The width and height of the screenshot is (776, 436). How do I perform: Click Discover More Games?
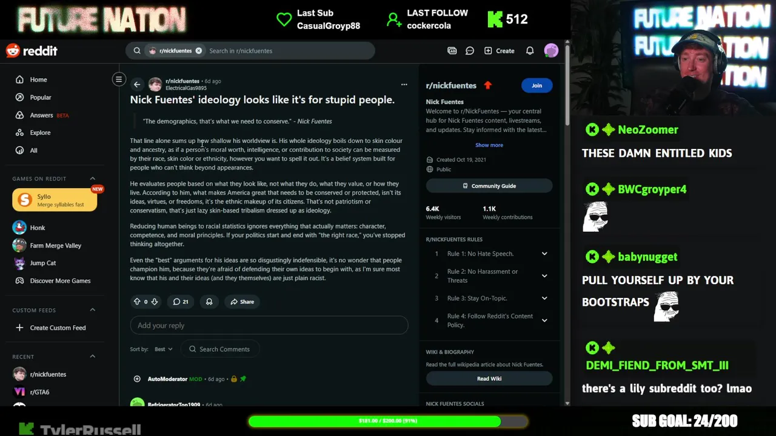(59, 280)
